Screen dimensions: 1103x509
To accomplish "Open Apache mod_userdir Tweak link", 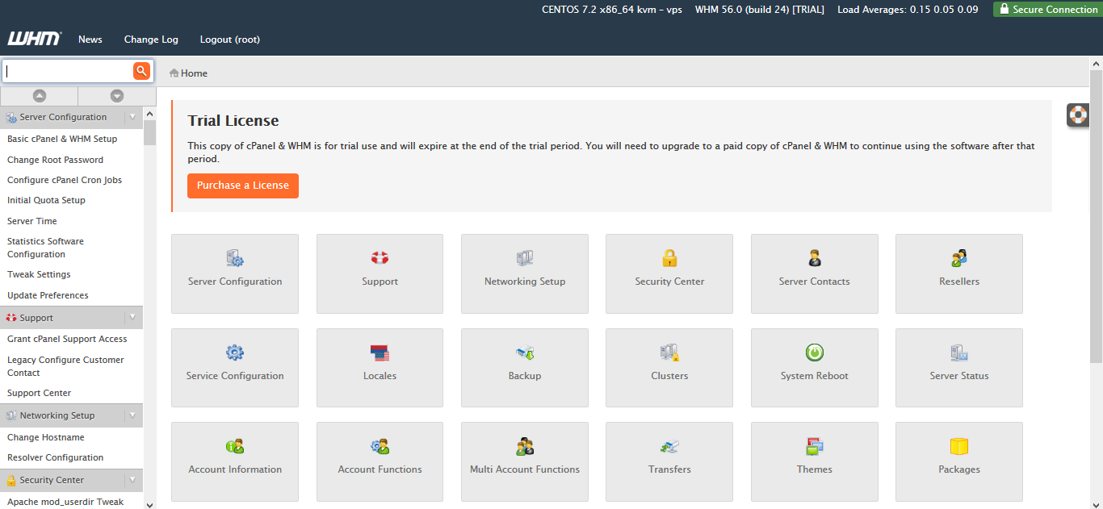I will (65, 502).
